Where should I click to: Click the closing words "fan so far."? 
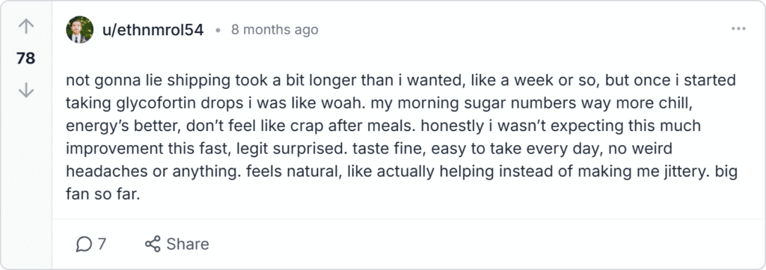click(103, 194)
